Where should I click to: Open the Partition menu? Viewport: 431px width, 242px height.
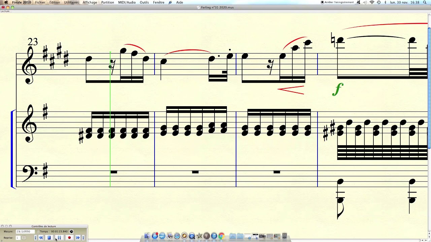(x=108, y=2)
